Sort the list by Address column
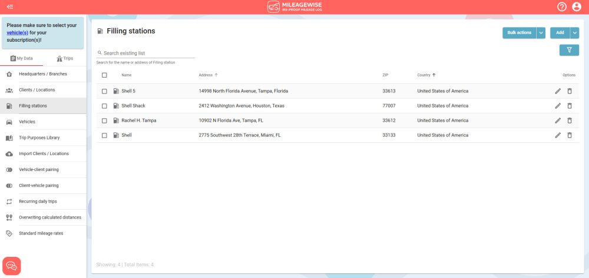The image size is (589, 278). pyautogui.click(x=206, y=75)
